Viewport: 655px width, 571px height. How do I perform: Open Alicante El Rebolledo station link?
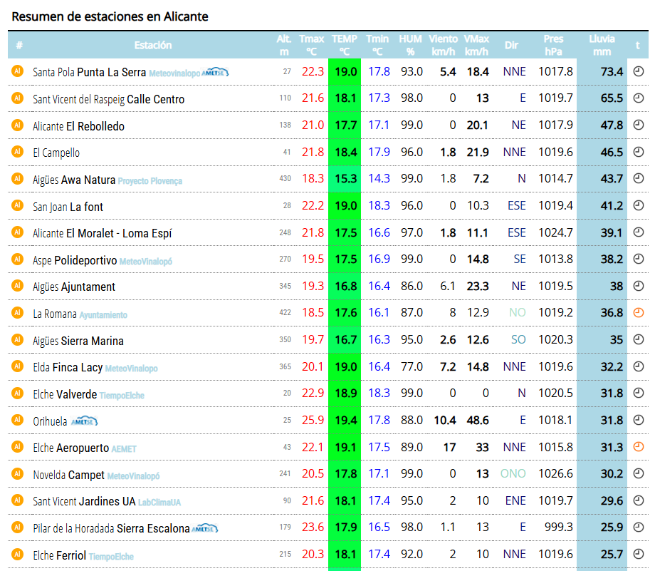click(78, 126)
